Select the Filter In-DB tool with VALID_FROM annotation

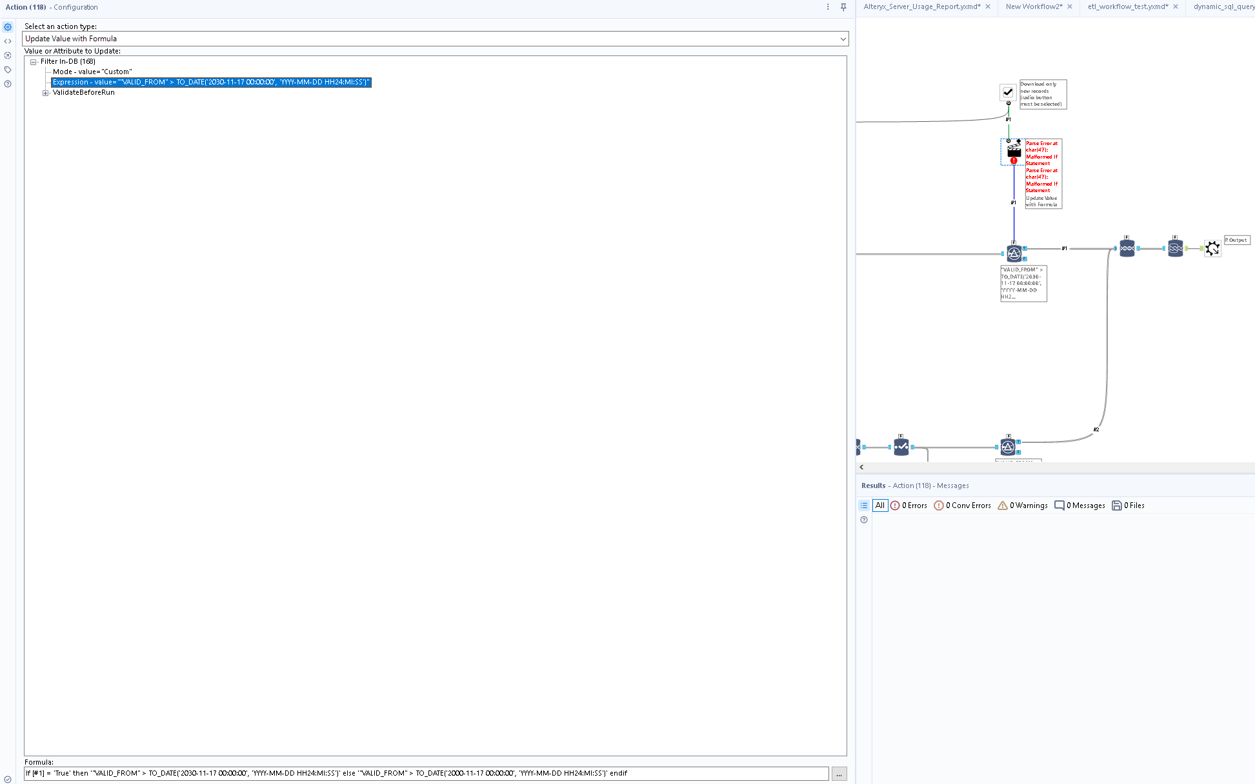pyautogui.click(x=1014, y=253)
